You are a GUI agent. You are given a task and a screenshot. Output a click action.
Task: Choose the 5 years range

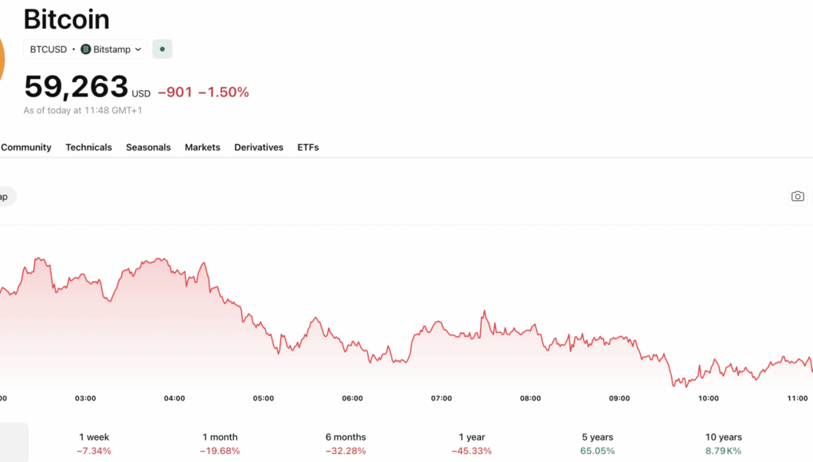597,444
